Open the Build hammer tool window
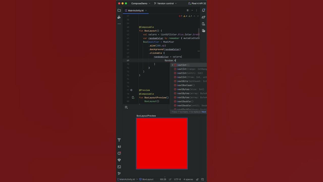323x182 pixels. tap(119, 140)
